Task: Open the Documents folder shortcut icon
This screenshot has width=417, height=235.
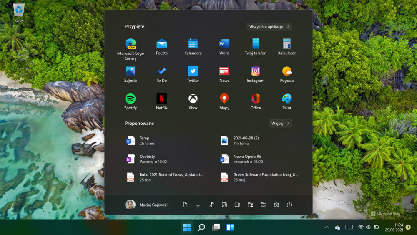Action: [x=185, y=205]
